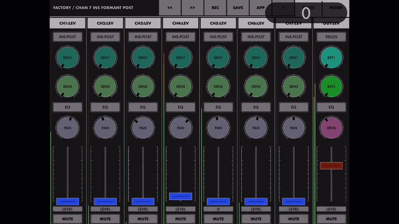
Task: Mute the output strip
Action: (331, 219)
